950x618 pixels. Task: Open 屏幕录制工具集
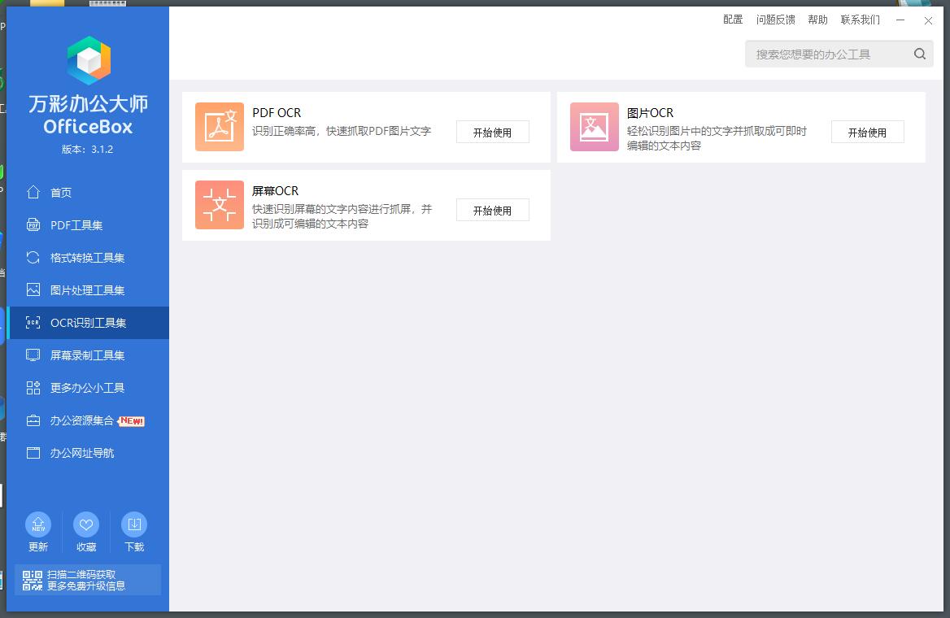(x=88, y=355)
